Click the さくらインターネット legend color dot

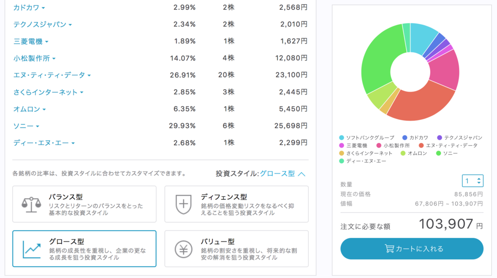tap(341, 154)
